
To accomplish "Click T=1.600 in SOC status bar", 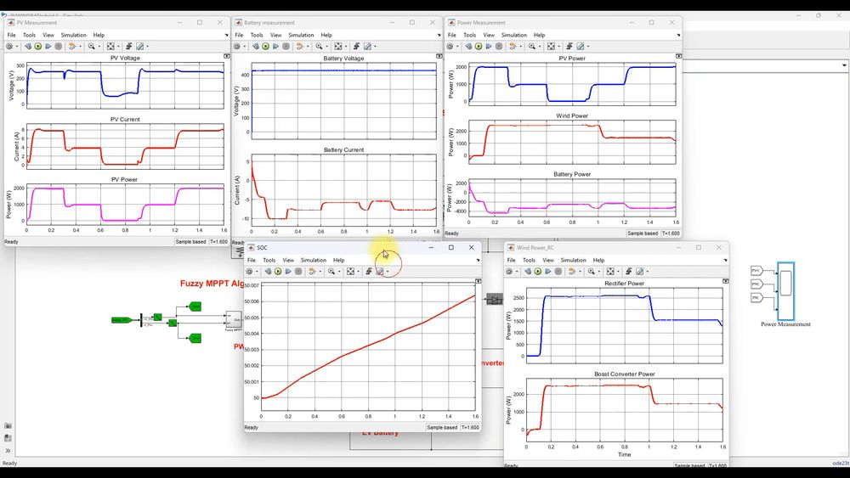I will tap(470, 428).
